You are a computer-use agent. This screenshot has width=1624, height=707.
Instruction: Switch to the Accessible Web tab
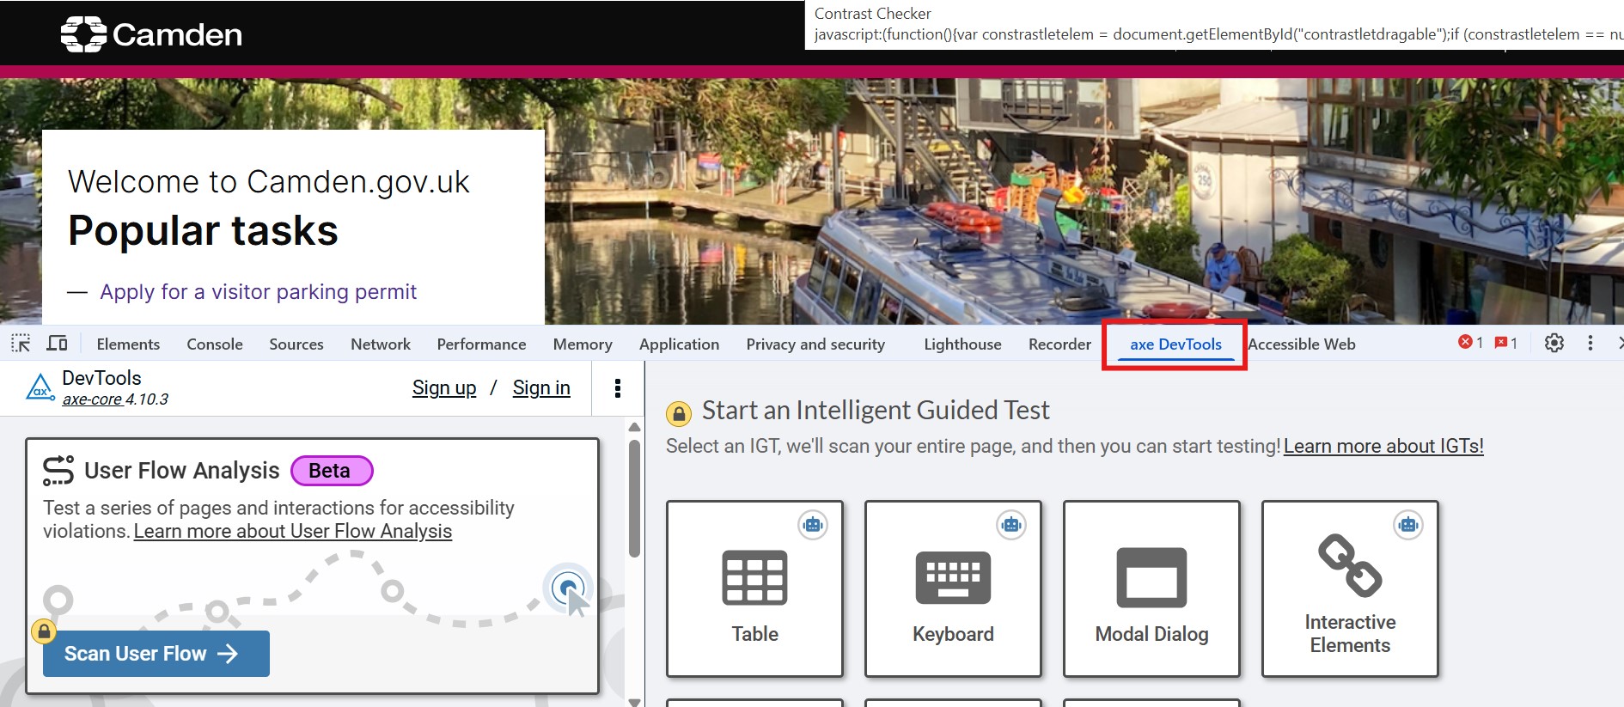click(x=1301, y=344)
